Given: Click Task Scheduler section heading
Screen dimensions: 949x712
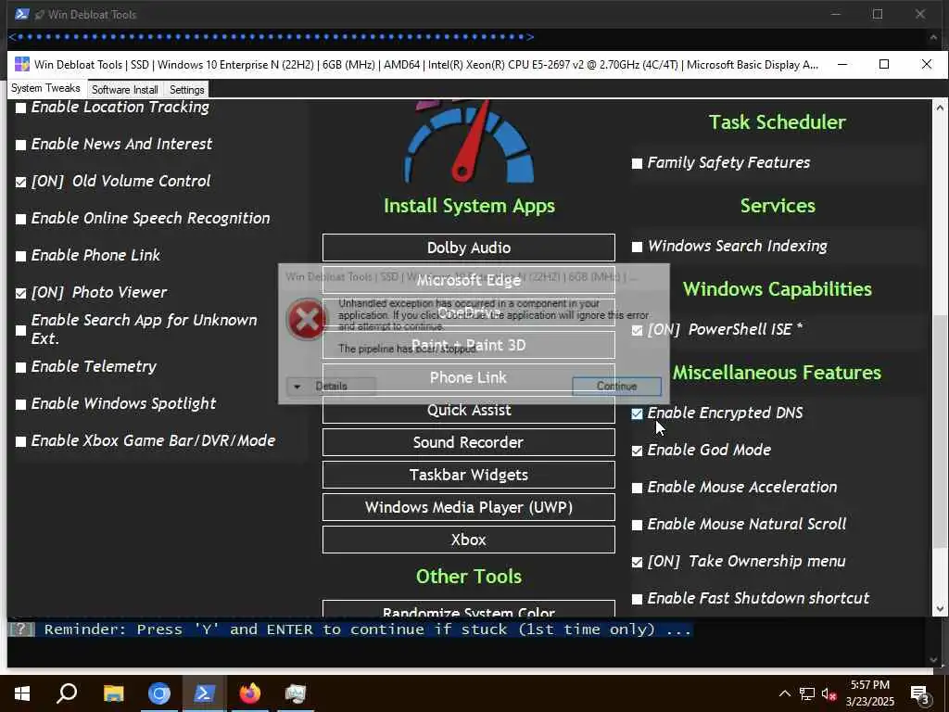Looking at the screenshot, I should pos(778,122).
